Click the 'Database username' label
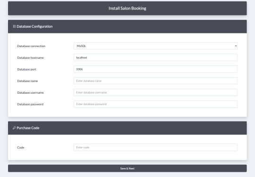The height and width of the screenshot is (177, 255). click(30, 93)
